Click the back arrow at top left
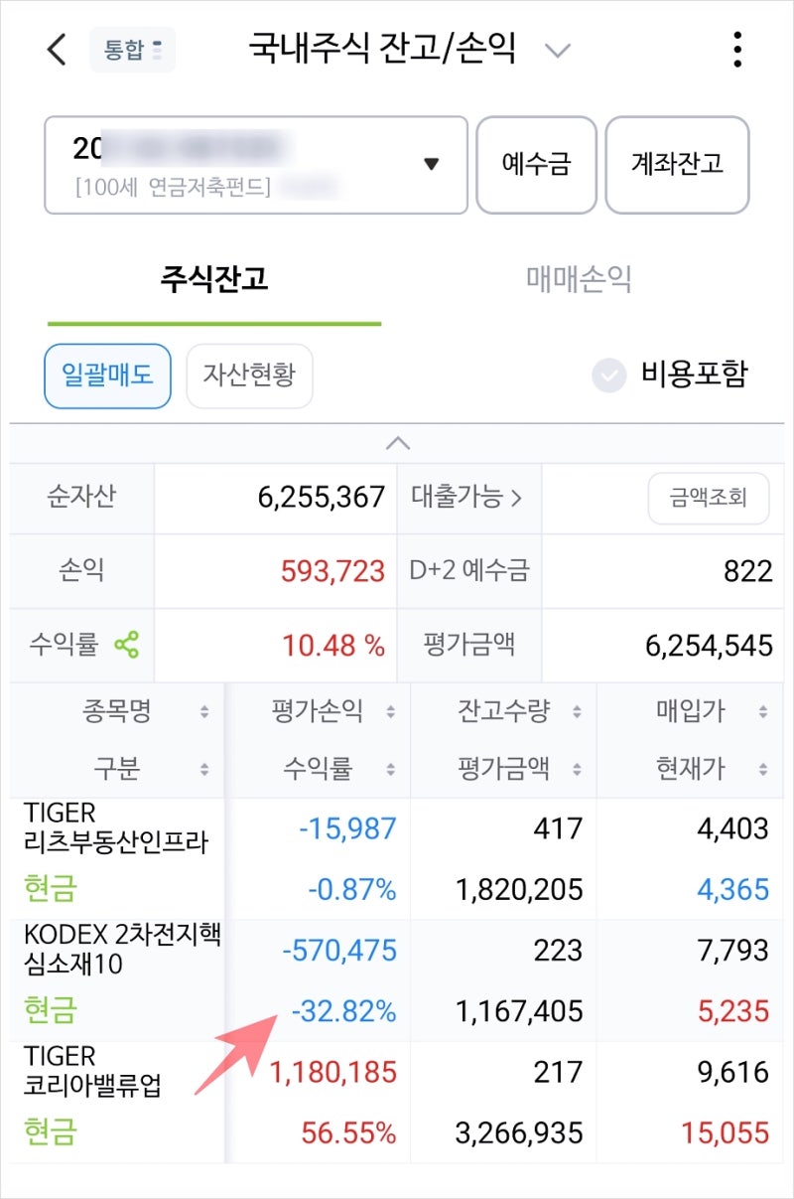Screen dimensions: 794x1199 coord(55,49)
